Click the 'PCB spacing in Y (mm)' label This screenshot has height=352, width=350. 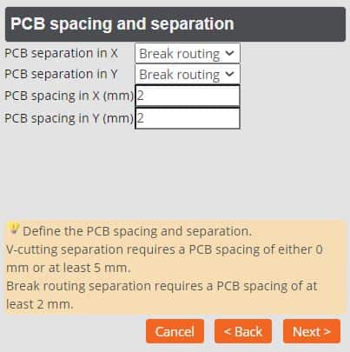pyautogui.click(x=69, y=118)
